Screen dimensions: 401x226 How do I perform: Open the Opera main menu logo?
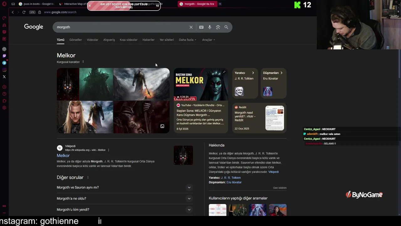(x=4, y=4)
